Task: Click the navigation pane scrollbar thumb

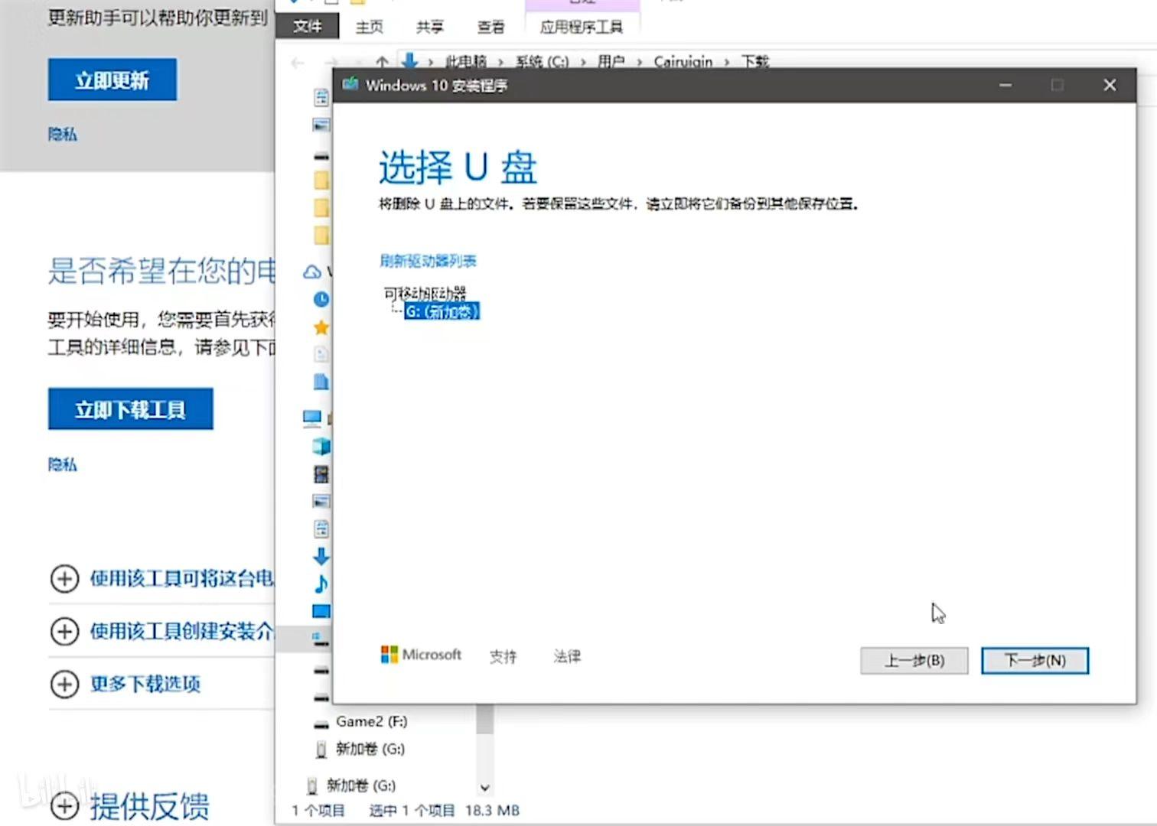Action: (x=484, y=719)
